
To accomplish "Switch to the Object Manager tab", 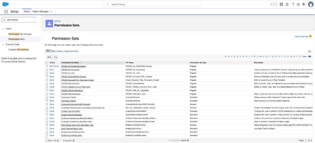I will [x=41, y=12].
